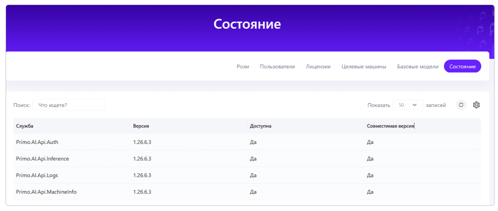Select the active Состояние tab

462,66
